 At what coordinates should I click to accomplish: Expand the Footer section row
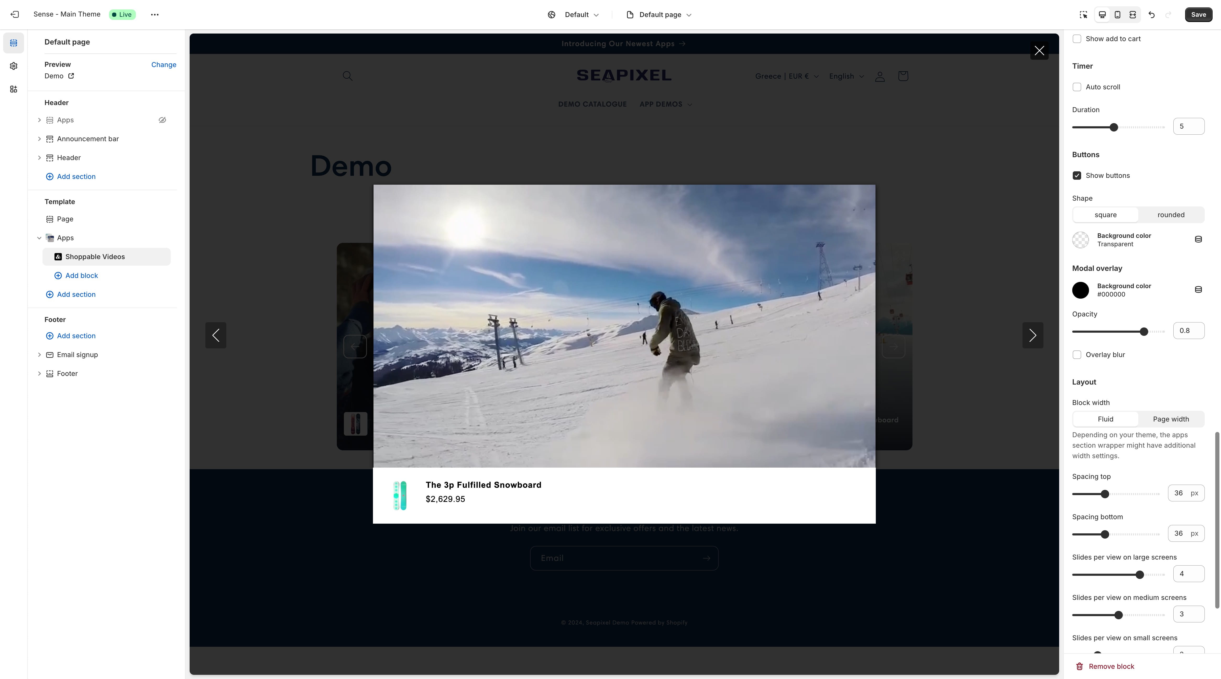[39, 374]
